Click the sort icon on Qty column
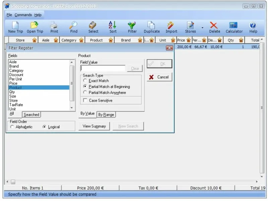This screenshot has width=268, height=201. coord(241,40)
